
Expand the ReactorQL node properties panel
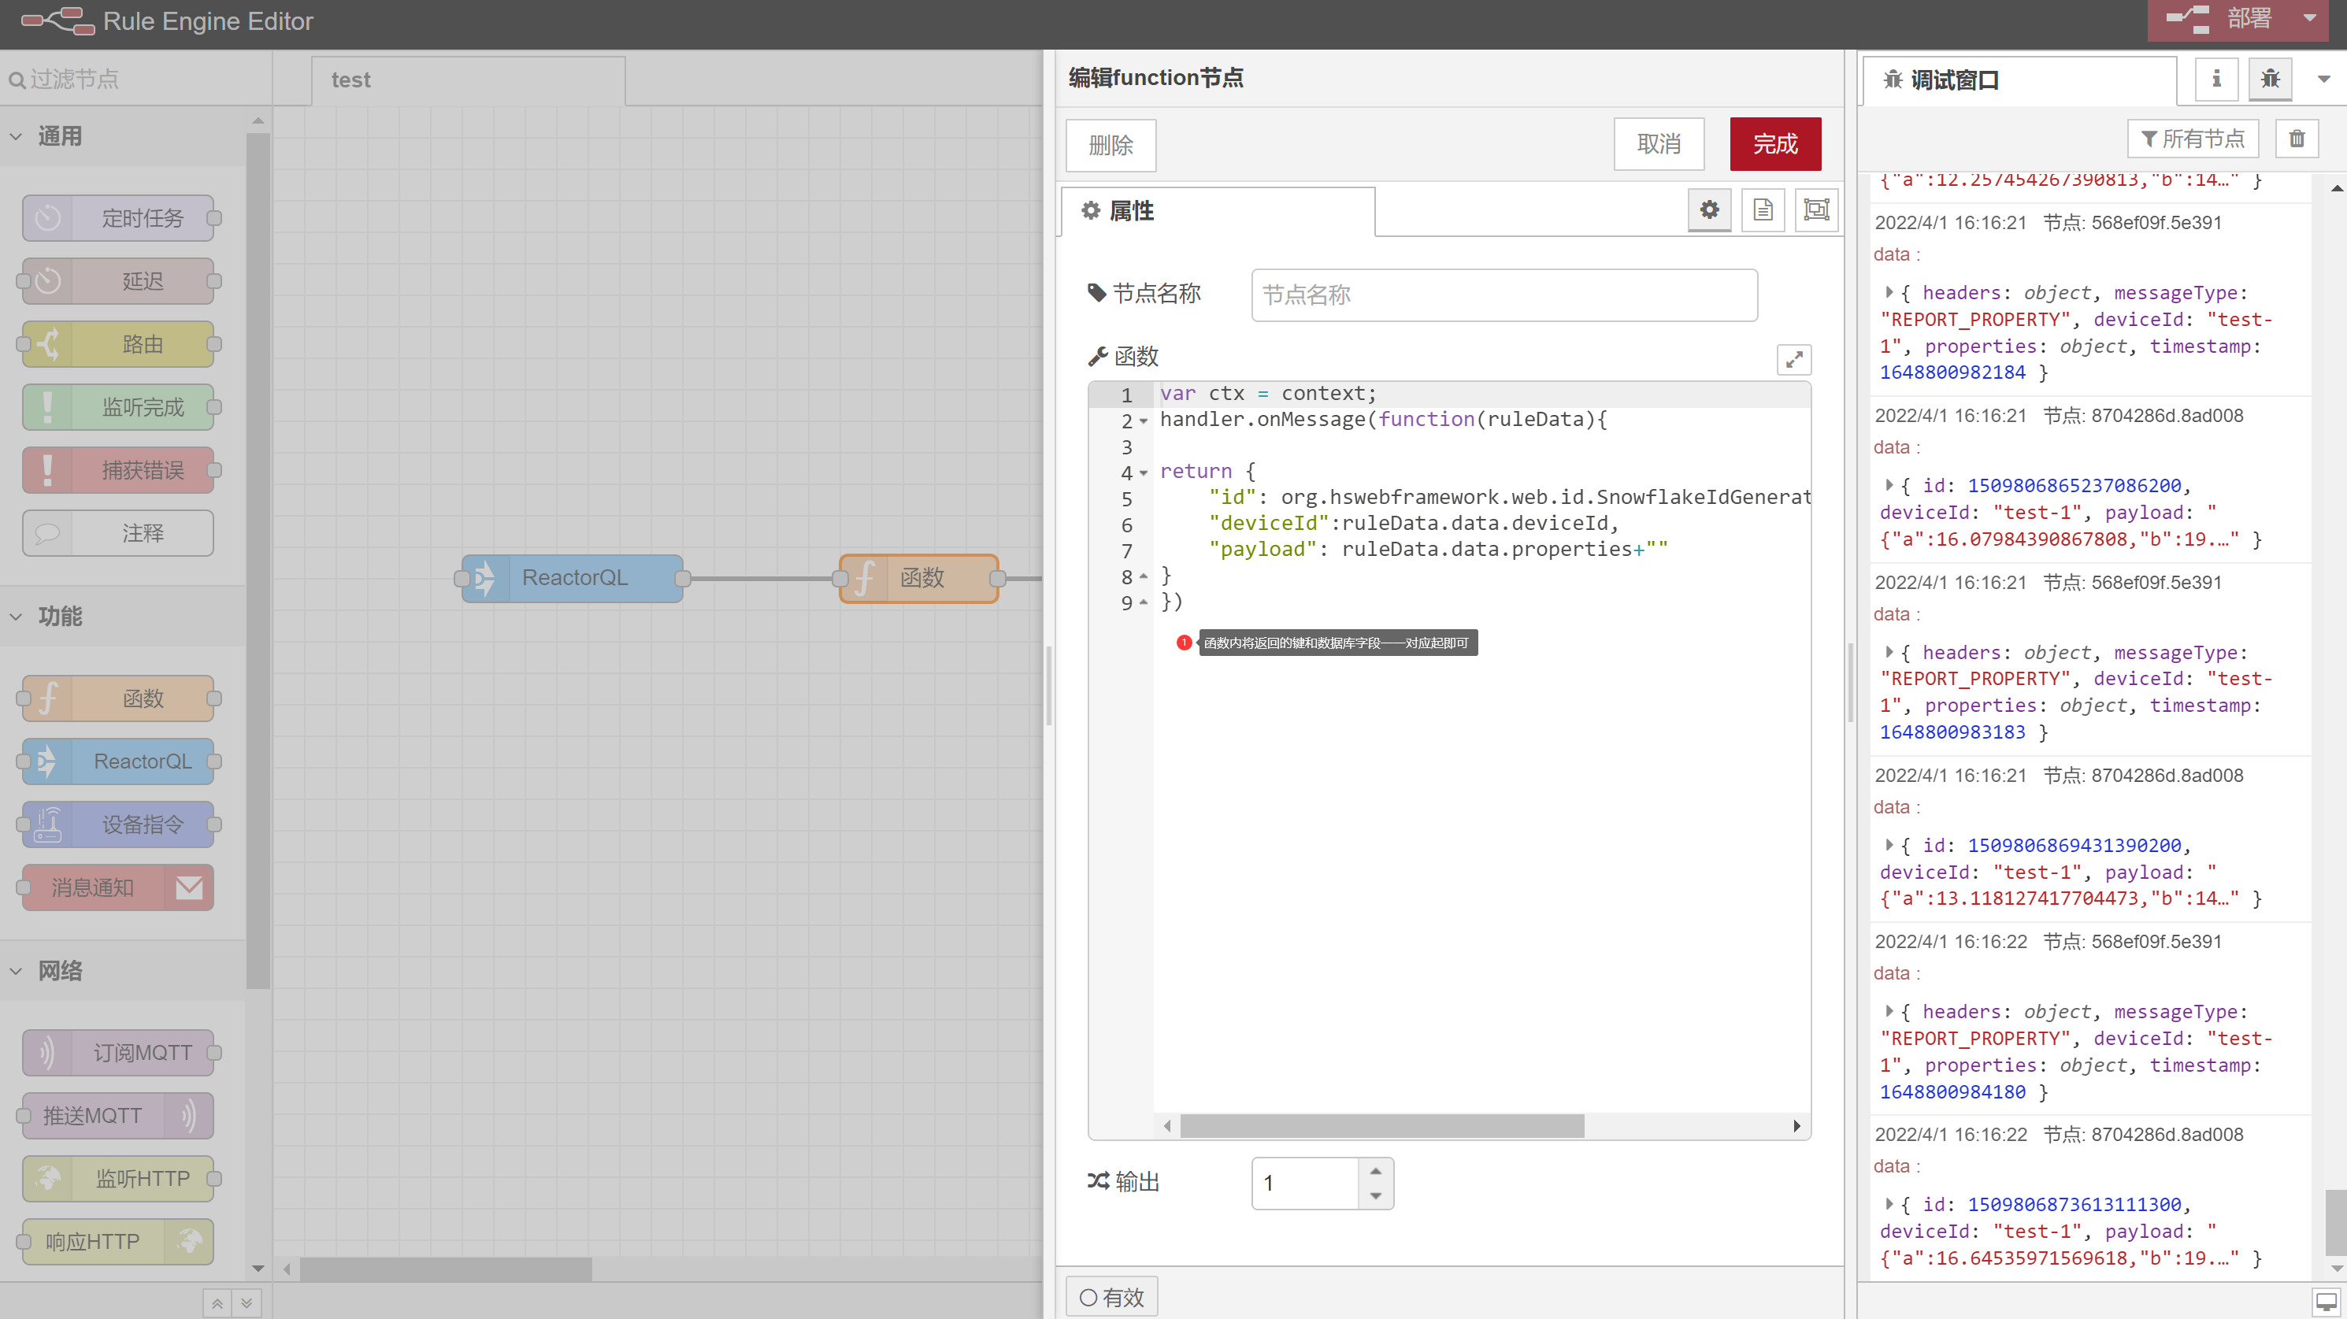click(x=573, y=577)
